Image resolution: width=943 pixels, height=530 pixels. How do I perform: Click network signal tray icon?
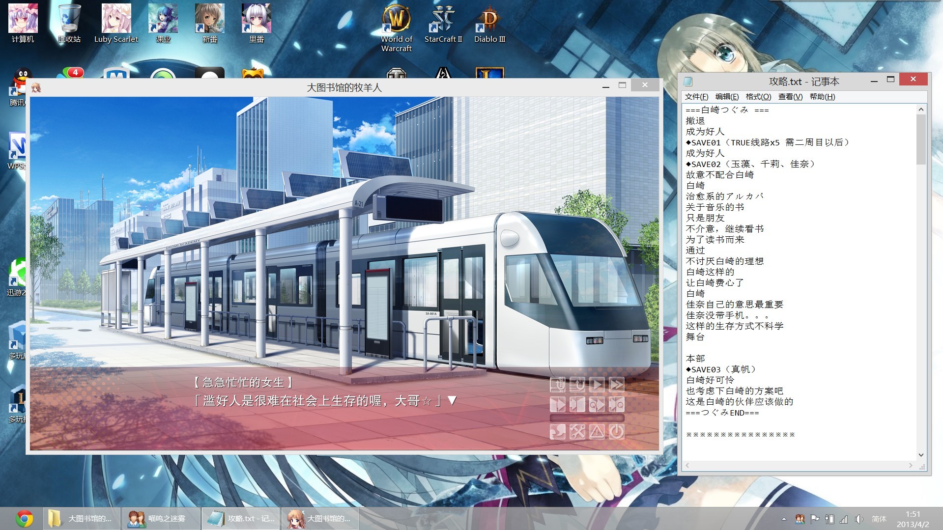pos(844,519)
